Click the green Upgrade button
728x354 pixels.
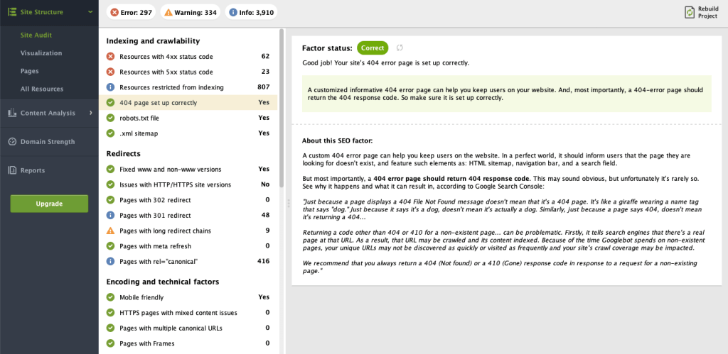tap(49, 204)
